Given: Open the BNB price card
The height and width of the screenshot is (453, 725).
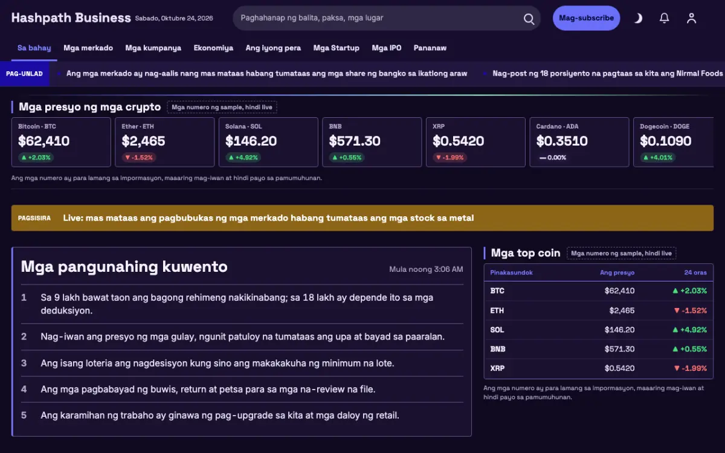Looking at the screenshot, I should (372, 142).
